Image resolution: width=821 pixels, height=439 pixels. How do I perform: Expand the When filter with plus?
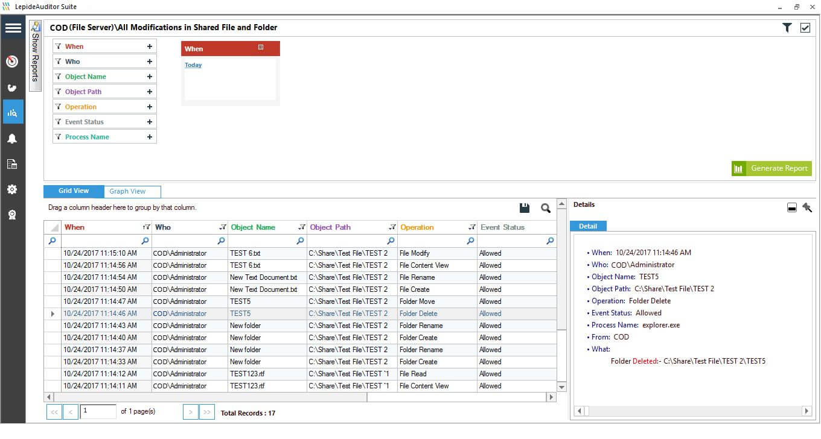tap(149, 46)
